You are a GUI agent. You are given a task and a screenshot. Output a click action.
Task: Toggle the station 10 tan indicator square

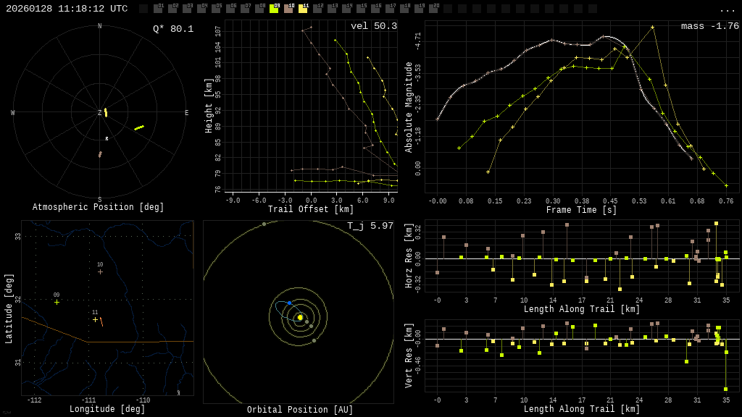[x=288, y=9]
